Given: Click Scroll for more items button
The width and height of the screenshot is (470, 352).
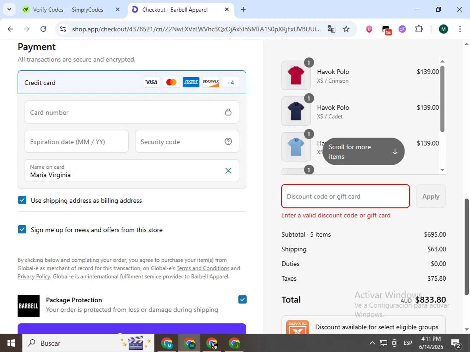Looking at the screenshot, I should pyautogui.click(x=363, y=151).
